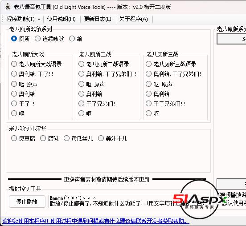Select the 臭豆腐 radio option
Viewport: 246px width, 226px height.
pos(23,138)
